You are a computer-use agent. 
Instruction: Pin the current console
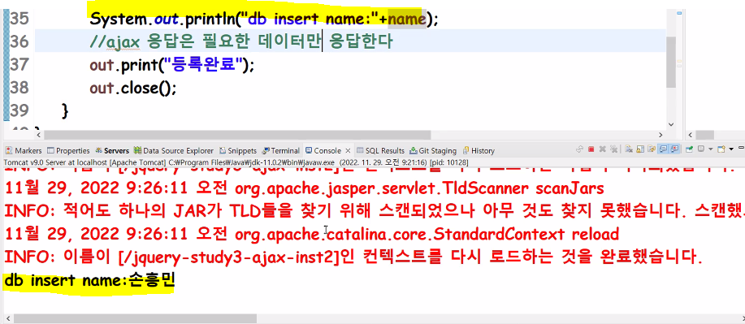click(689, 149)
